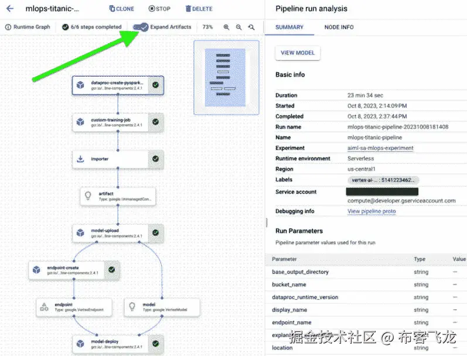Open the aiml-sa-mlops-experiment link
The height and width of the screenshot is (356, 467).
coord(380,148)
